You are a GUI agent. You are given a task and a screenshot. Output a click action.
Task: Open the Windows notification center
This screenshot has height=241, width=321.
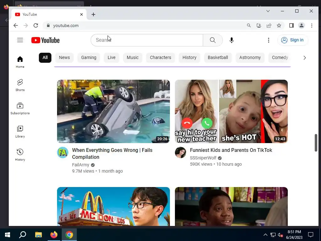pyautogui.click(x=311, y=235)
